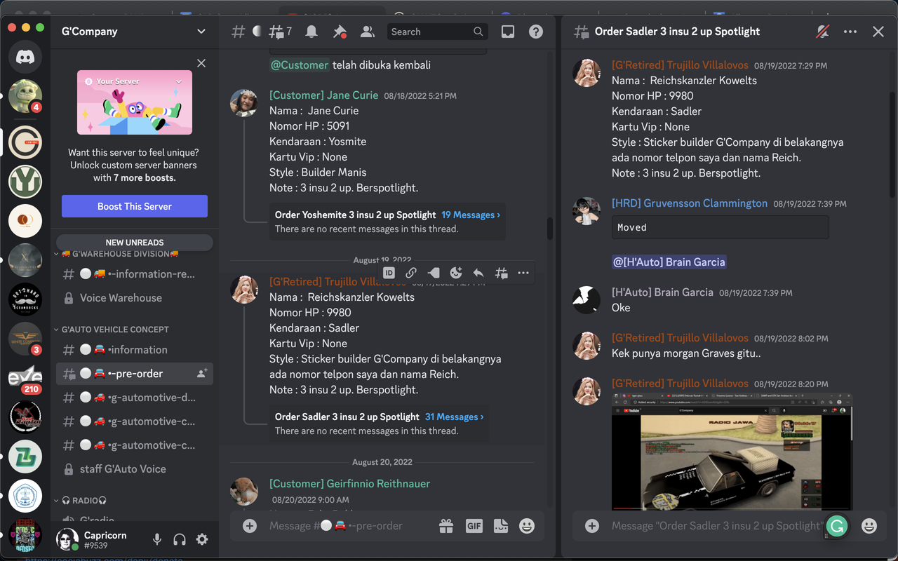The height and width of the screenshot is (561, 898).
Task: Open Threads list with 7 threads
Action: click(x=280, y=32)
